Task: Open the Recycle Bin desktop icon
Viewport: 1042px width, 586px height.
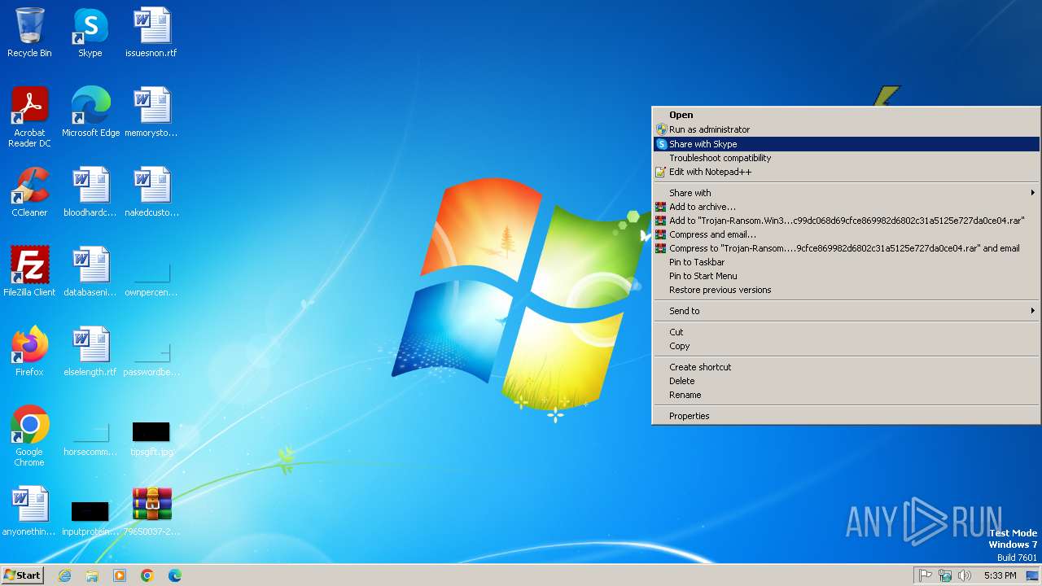Action: pyautogui.click(x=29, y=33)
